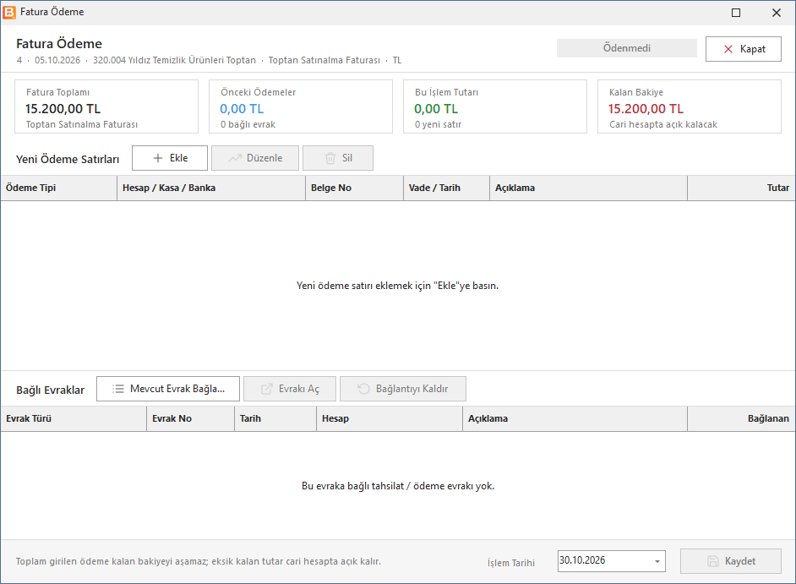Click the Evrak No column header

190,419
